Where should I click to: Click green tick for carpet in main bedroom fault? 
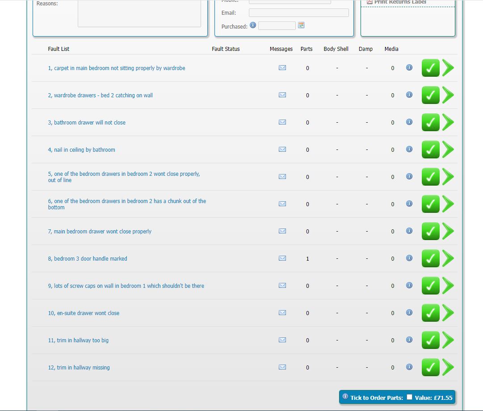pos(430,68)
